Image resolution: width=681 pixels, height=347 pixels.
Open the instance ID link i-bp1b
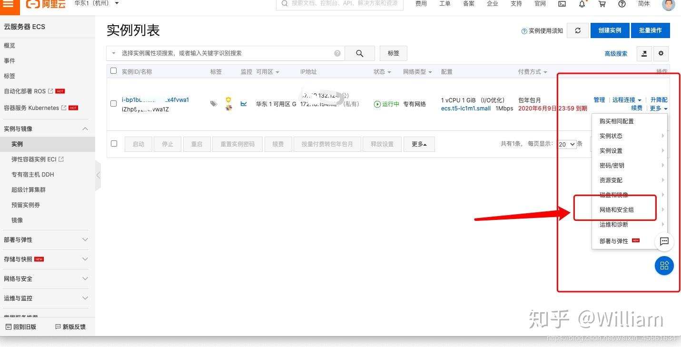point(155,100)
